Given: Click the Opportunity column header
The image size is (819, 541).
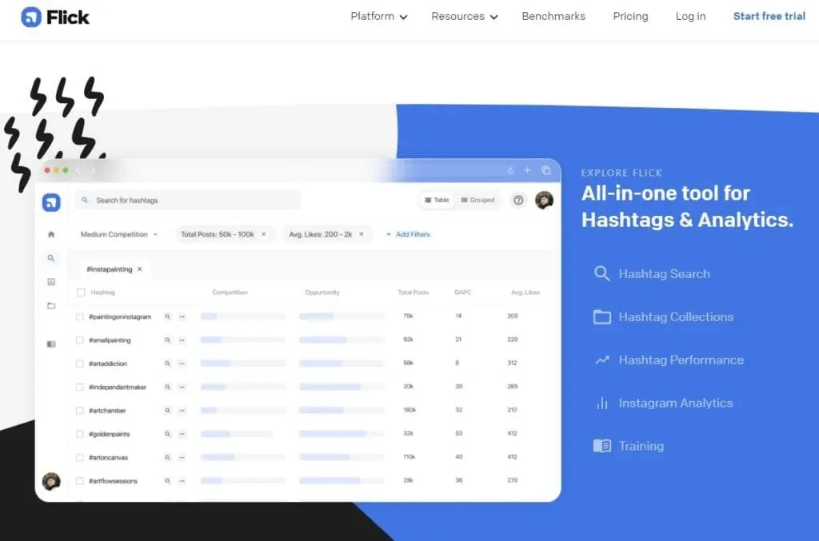Looking at the screenshot, I should (322, 292).
